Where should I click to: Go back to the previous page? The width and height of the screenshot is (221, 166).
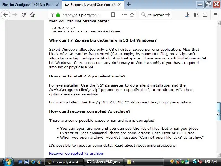[6, 15]
